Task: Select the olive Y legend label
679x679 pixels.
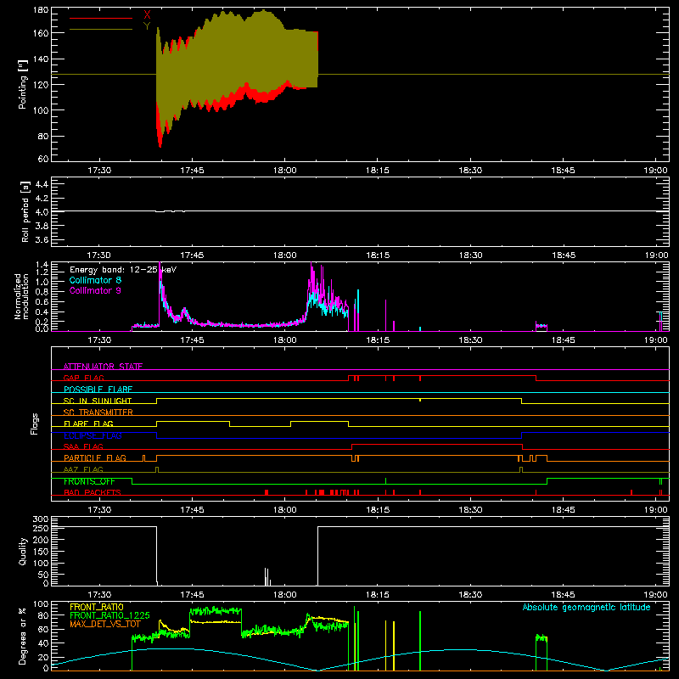Action: click(x=147, y=26)
